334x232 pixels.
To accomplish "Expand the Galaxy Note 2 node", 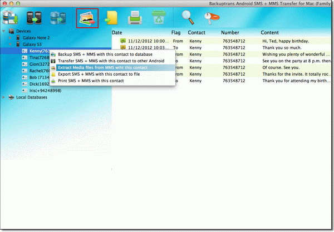I will coord(10,38).
